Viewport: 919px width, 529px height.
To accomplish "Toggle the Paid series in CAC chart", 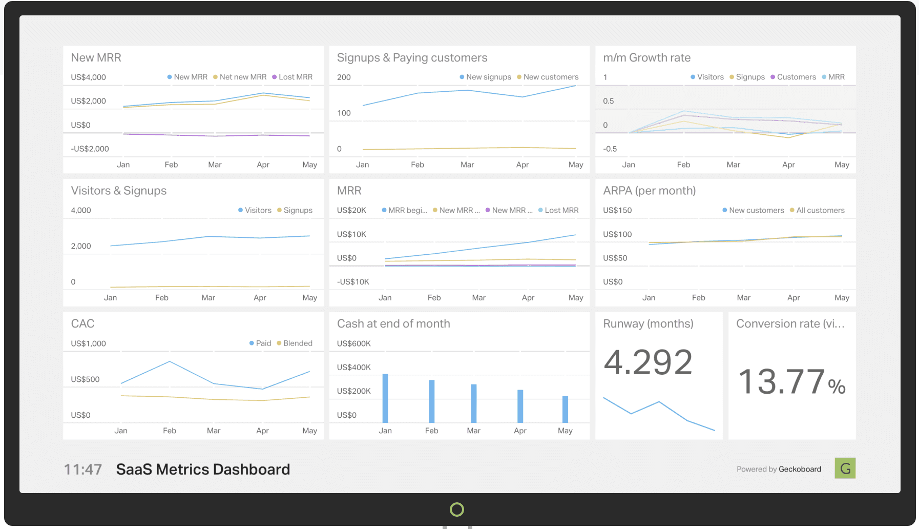I will pos(251,343).
